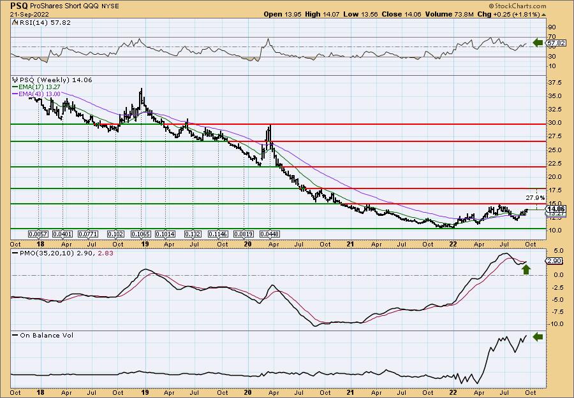574x398 pixels.
Task: Click the 22.5 price axis label
Action: tap(554, 164)
